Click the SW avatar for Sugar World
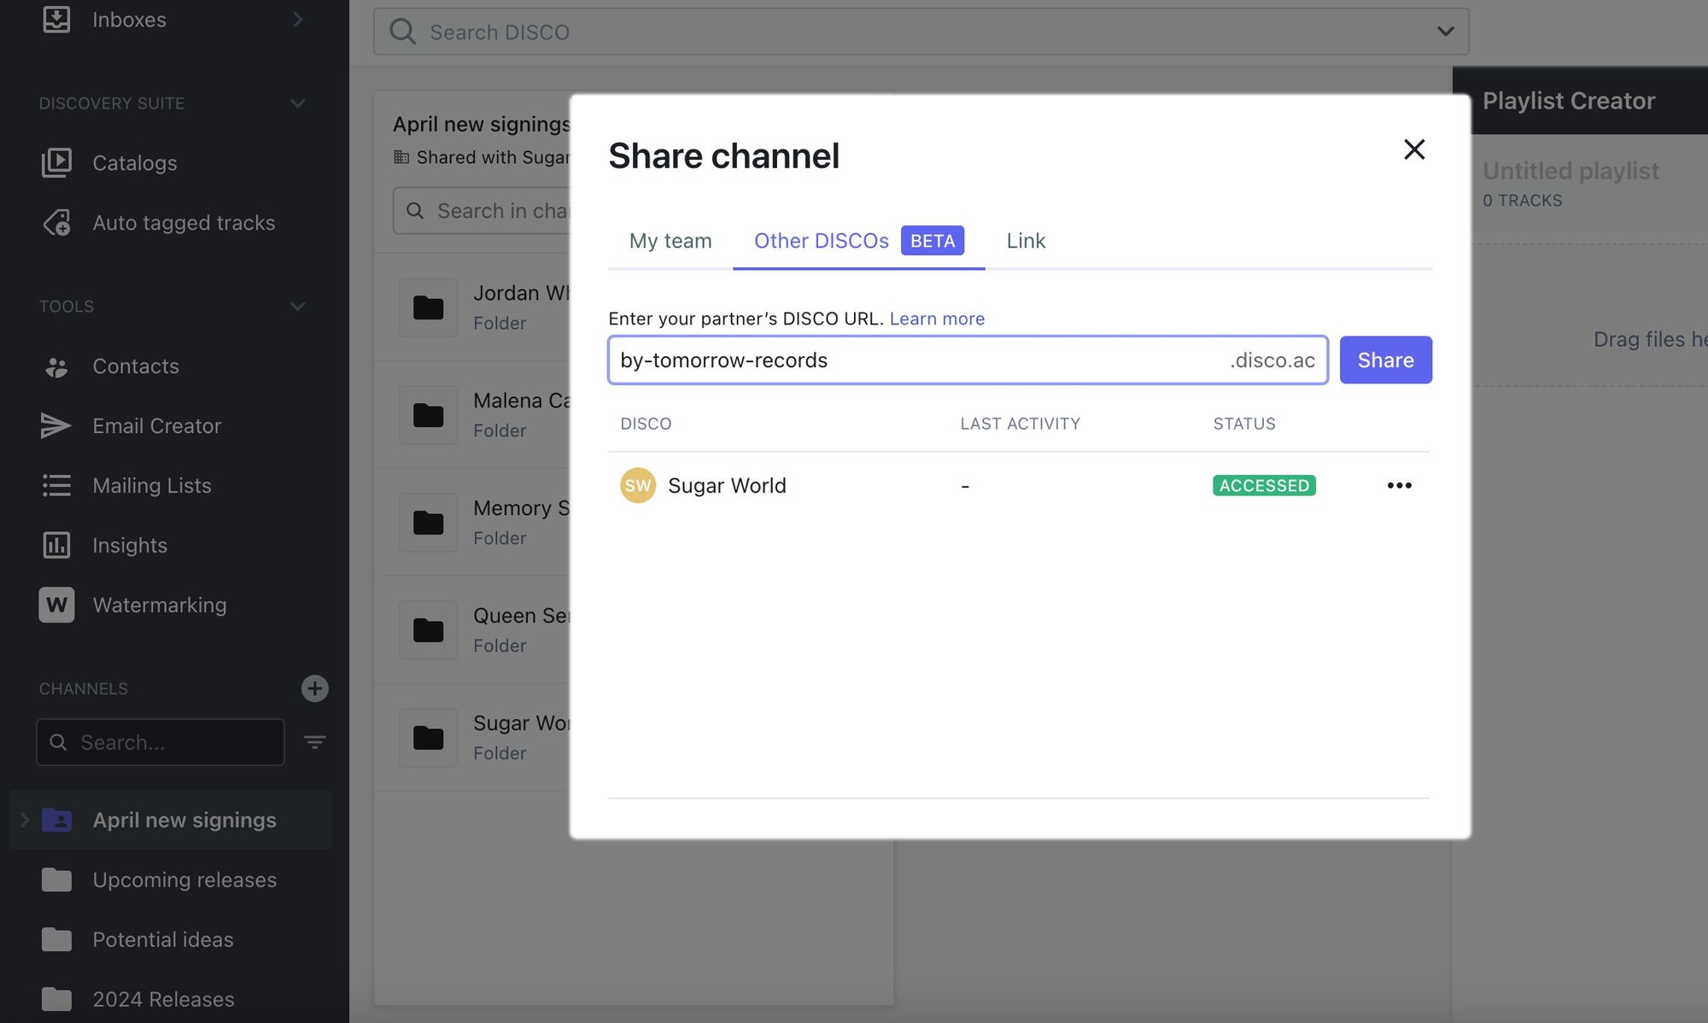1708x1023 pixels. 637,485
